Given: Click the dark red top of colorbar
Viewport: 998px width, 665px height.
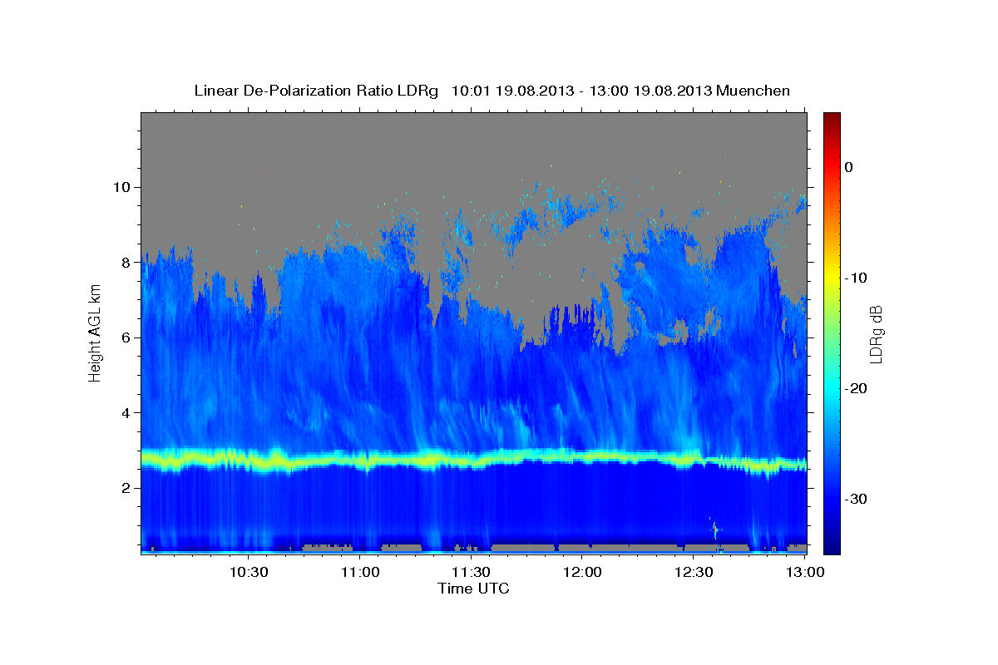Looking at the screenshot, I should point(832,119).
